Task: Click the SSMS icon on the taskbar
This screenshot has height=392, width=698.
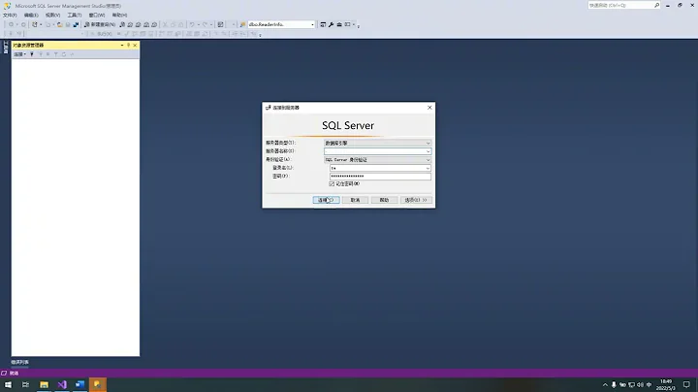Action: point(98,384)
